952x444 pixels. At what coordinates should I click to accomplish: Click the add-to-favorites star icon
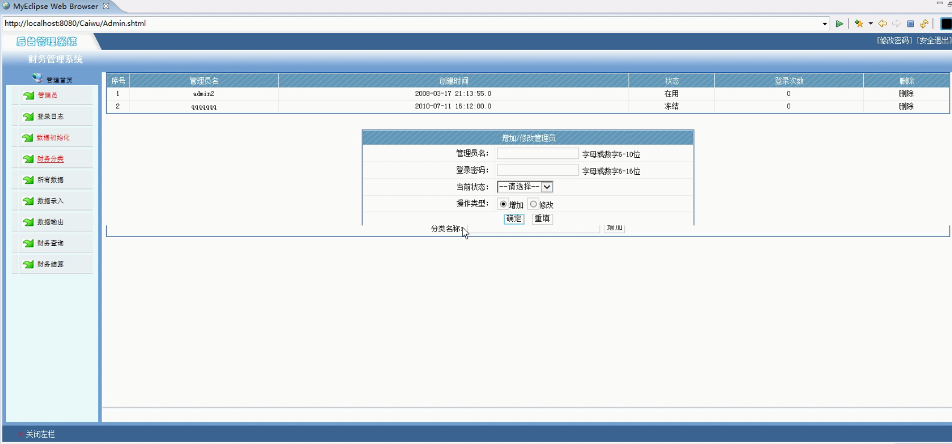click(858, 24)
